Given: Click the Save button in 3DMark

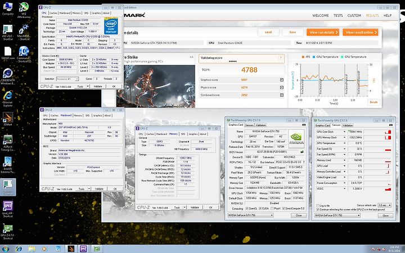Looking at the screenshot, I should [292, 32].
